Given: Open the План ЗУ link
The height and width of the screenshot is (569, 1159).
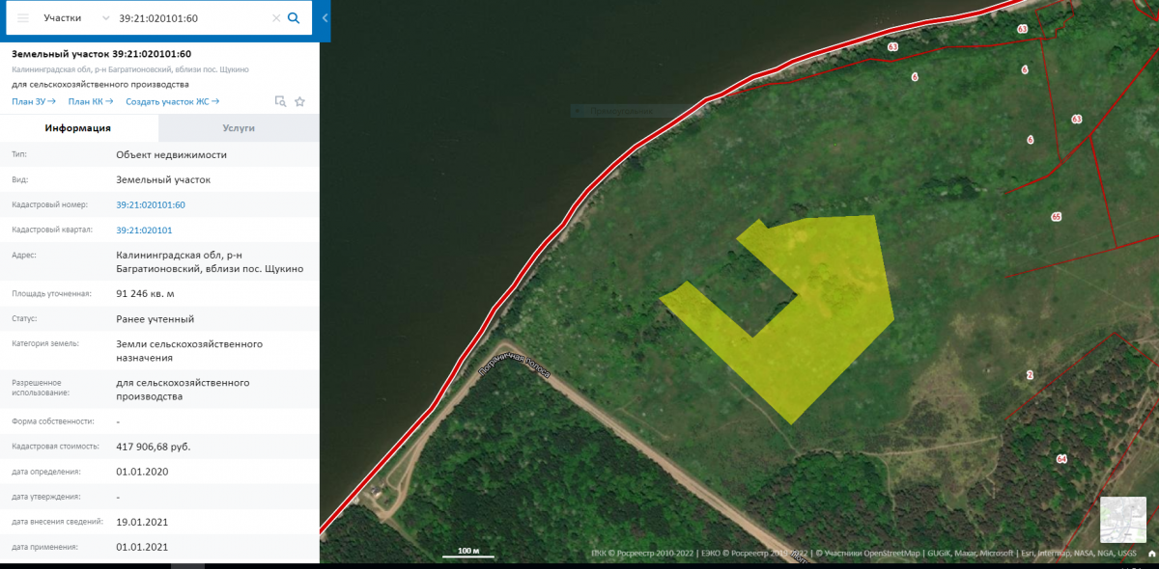Looking at the screenshot, I should click(x=33, y=101).
